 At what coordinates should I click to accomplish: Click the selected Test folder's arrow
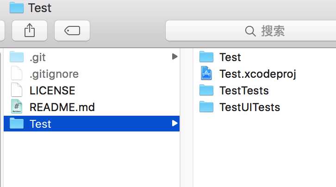pyautogui.click(x=175, y=123)
